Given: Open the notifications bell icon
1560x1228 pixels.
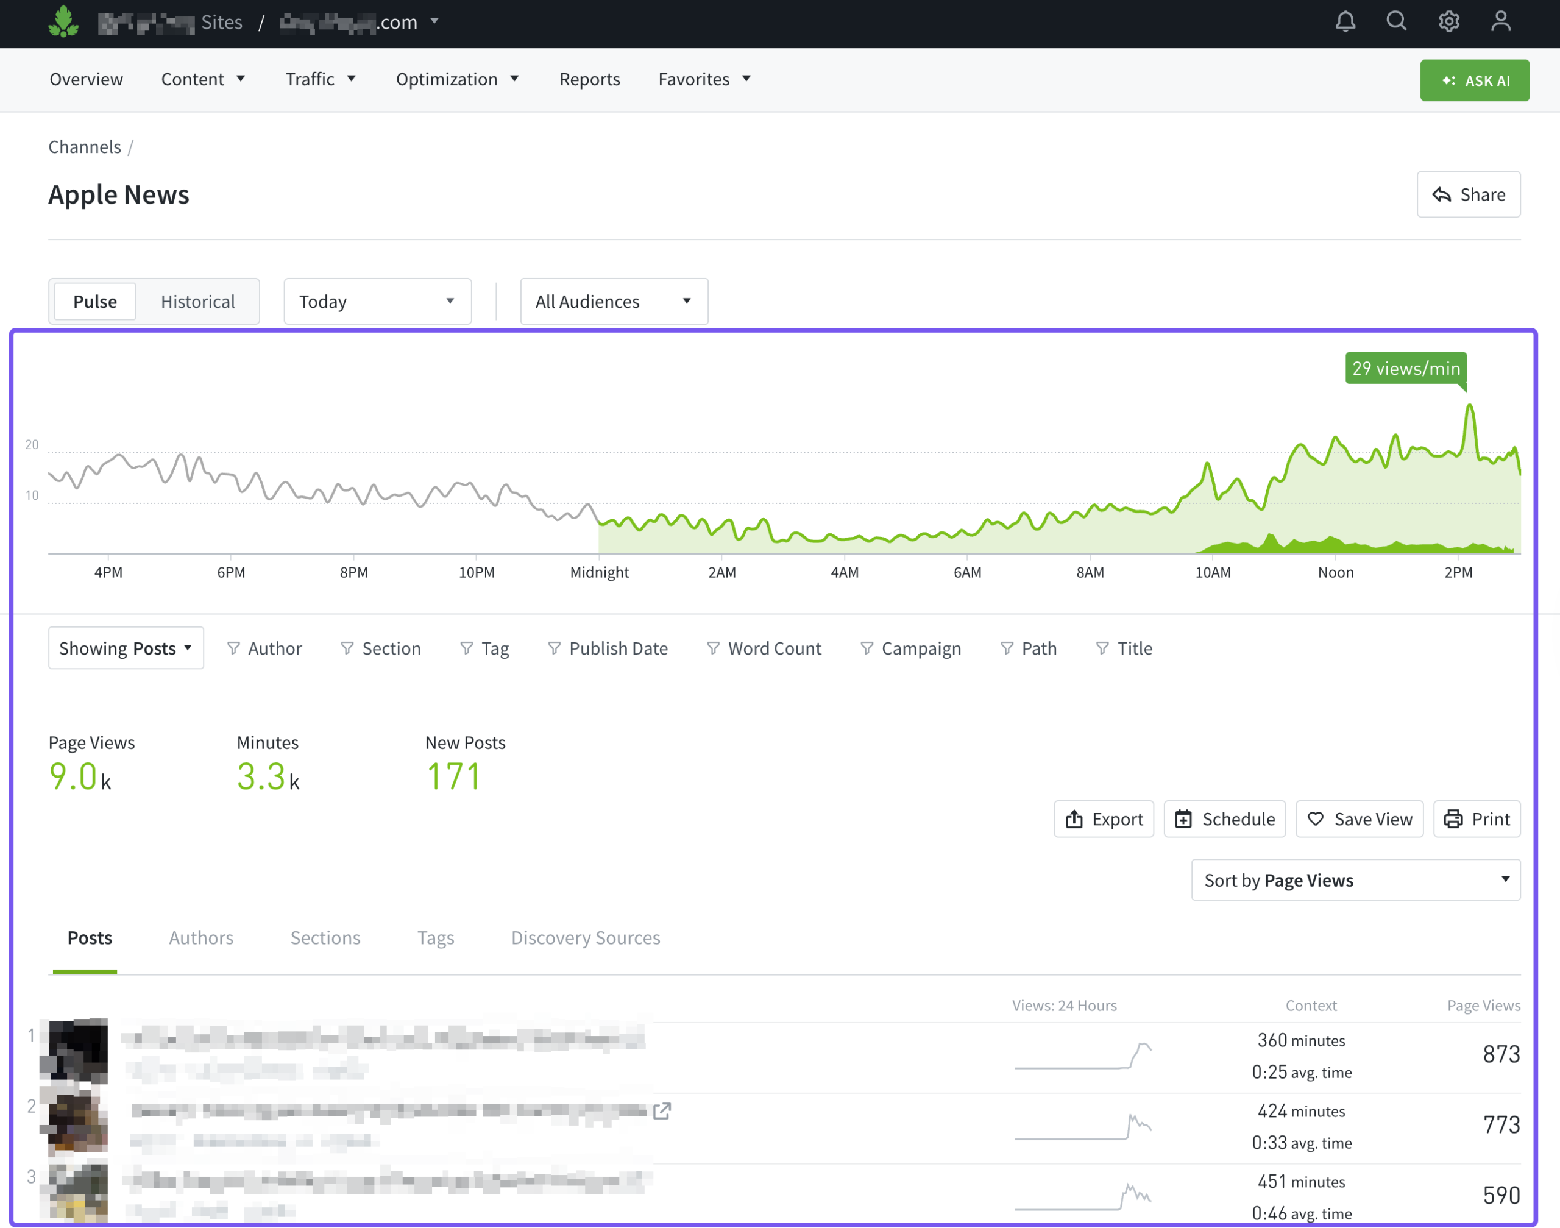Looking at the screenshot, I should (x=1345, y=21).
